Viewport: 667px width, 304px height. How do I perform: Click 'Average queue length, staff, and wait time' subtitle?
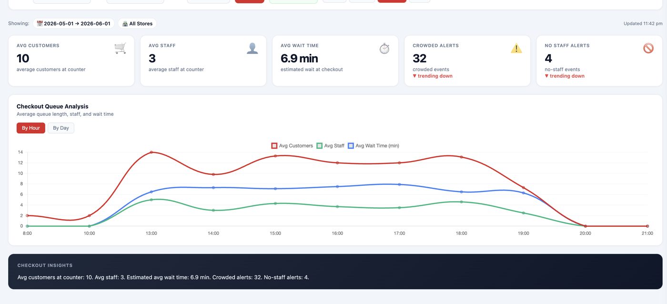pos(65,114)
